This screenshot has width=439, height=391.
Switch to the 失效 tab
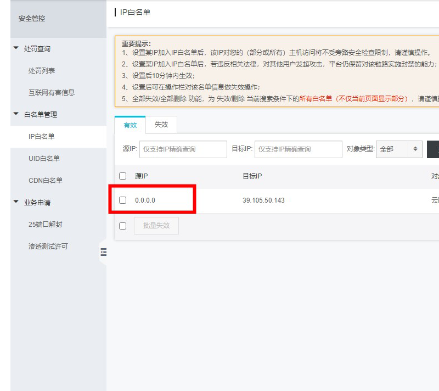coord(161,125)
